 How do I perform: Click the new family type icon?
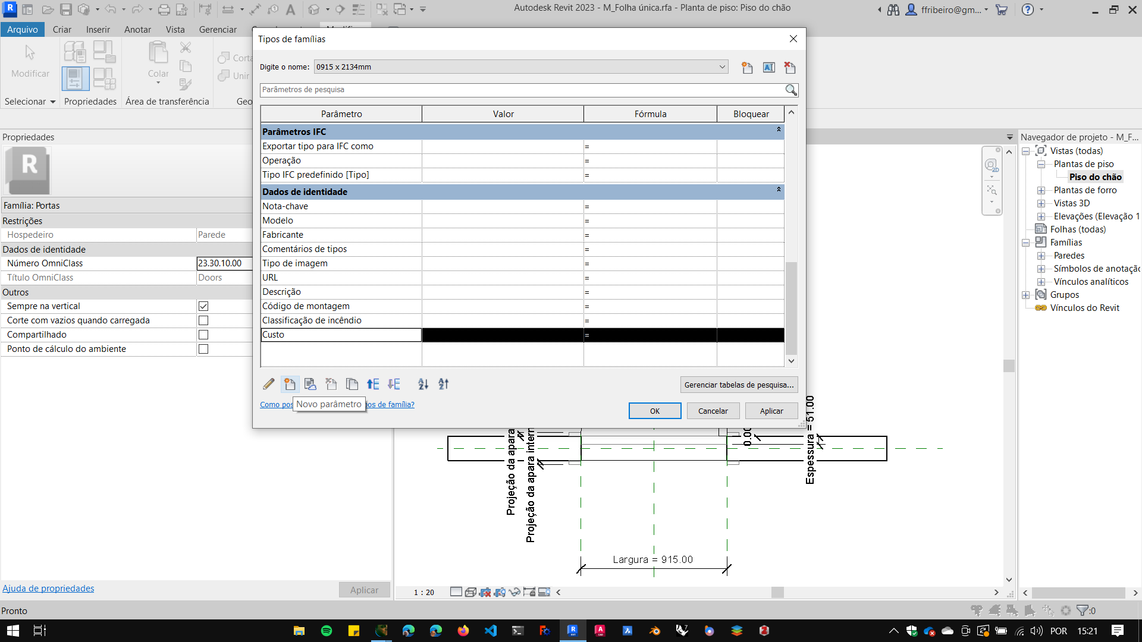tap(747, 67)
